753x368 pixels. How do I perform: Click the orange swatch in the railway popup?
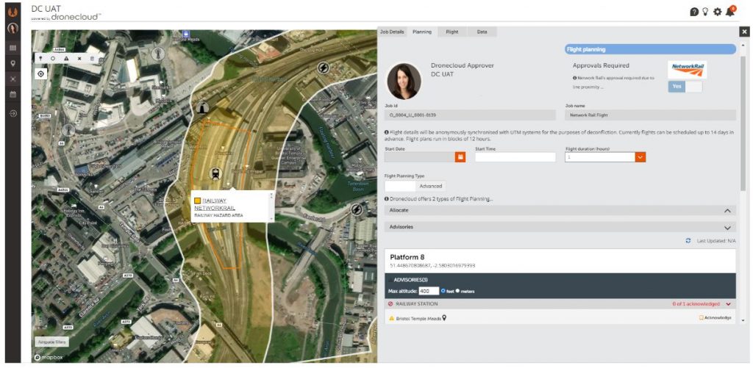(x=197, y=201)
